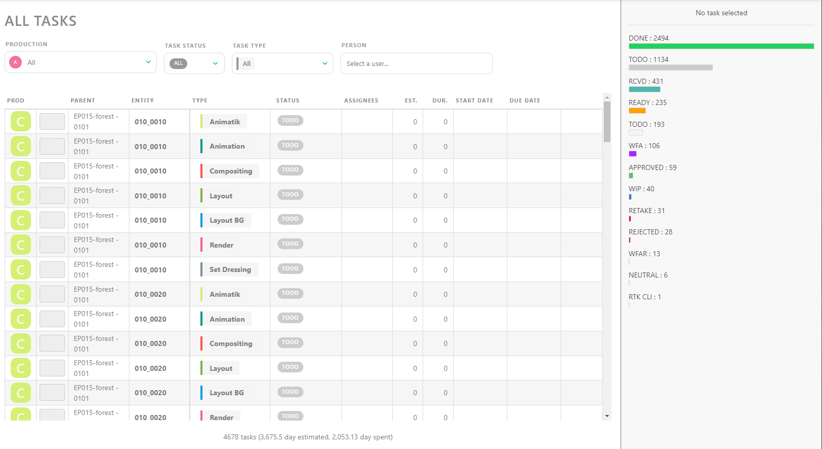Click the green APPROVED progress bar
This screenshot has height=449, width=822.
tap(631, 176)
